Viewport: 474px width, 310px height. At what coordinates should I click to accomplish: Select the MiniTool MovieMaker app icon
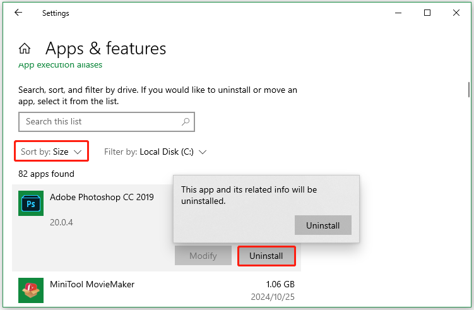click(31, 290)
